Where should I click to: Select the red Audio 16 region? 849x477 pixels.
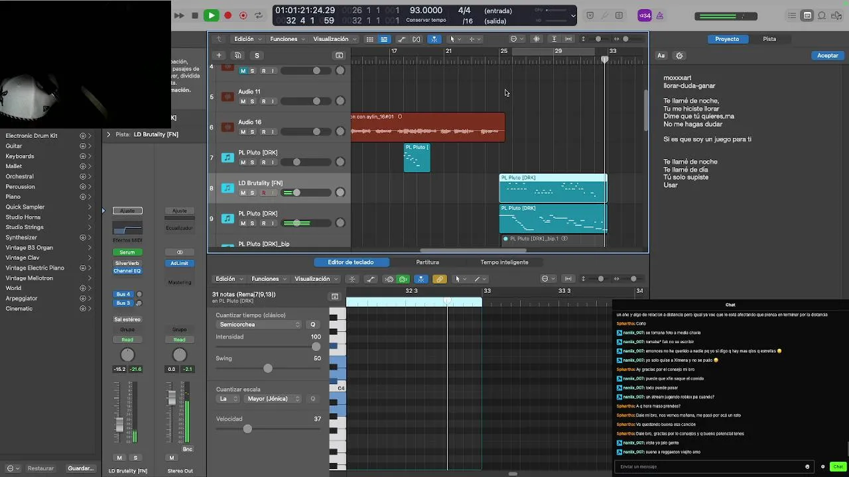coord(428,127)
